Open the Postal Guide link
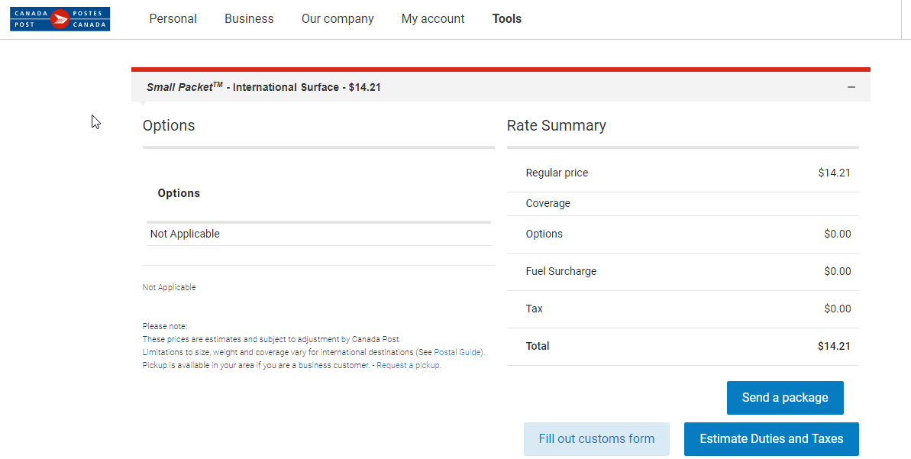The width and height of the screenshot is (911, 459). (x=457, y=352)
